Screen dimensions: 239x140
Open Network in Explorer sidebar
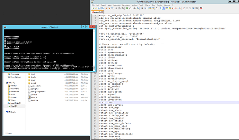click(x=12, y=112)
